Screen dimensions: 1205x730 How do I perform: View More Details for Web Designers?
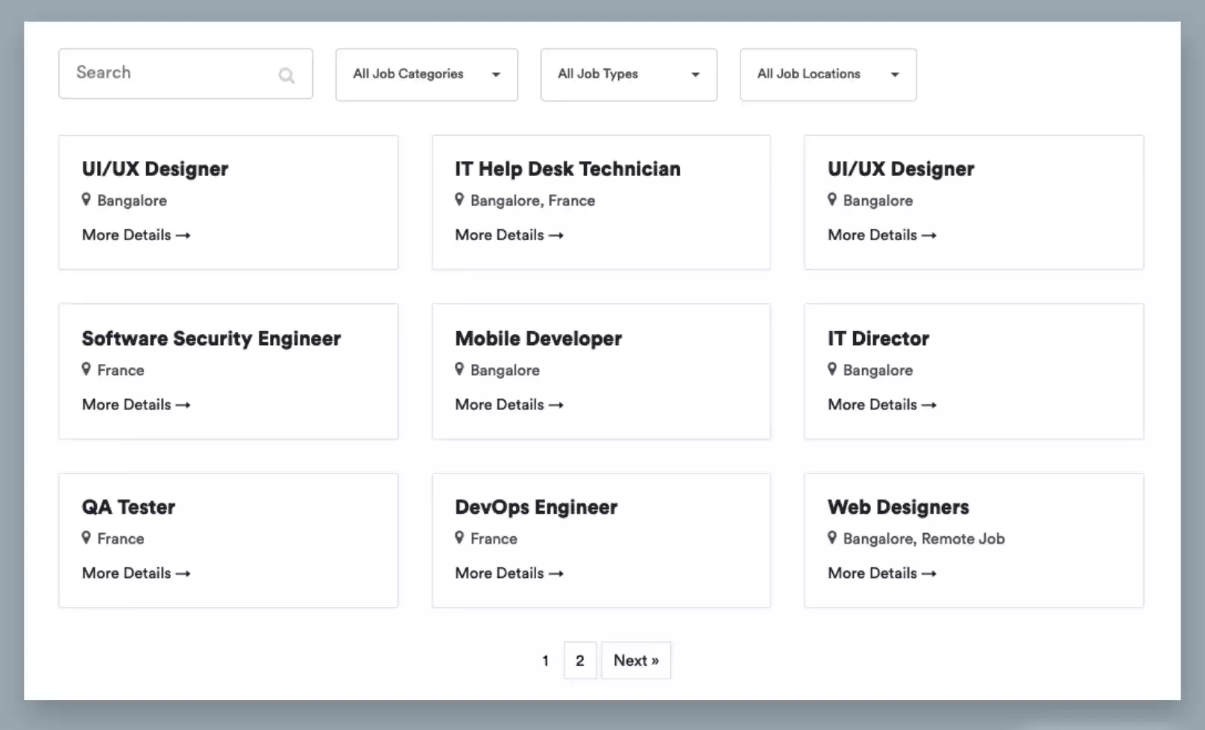click(x=882, y=573)
